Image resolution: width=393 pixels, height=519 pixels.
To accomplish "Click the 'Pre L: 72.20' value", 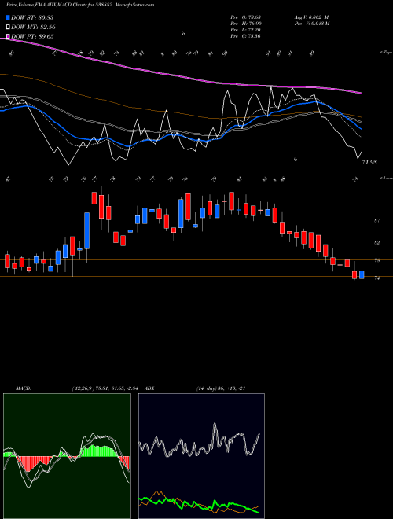I will pos(245,30).
